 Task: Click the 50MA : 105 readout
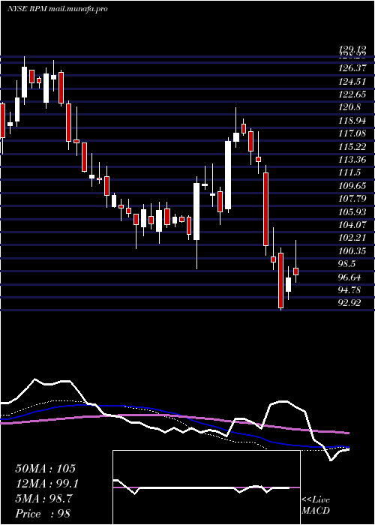point(46,469)
